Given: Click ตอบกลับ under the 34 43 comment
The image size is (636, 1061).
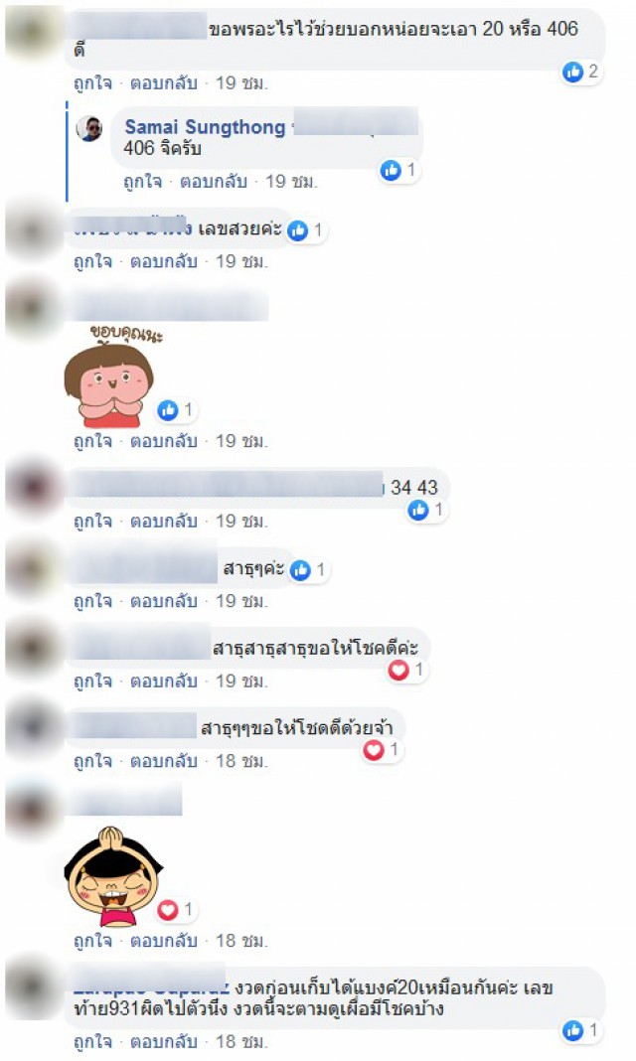Looking at the screenshot, I should coord(164,521).
